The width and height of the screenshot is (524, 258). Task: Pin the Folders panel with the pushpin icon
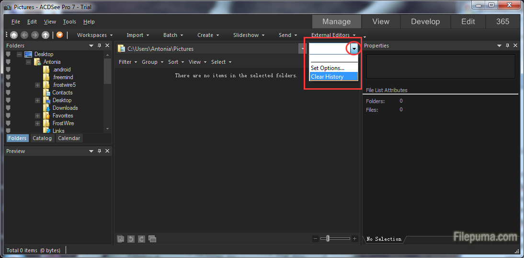coord(100,46)
